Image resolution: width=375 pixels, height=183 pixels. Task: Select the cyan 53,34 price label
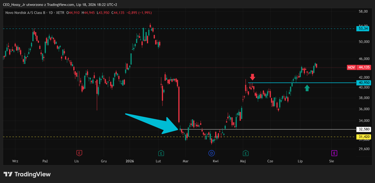coord(363,28)
